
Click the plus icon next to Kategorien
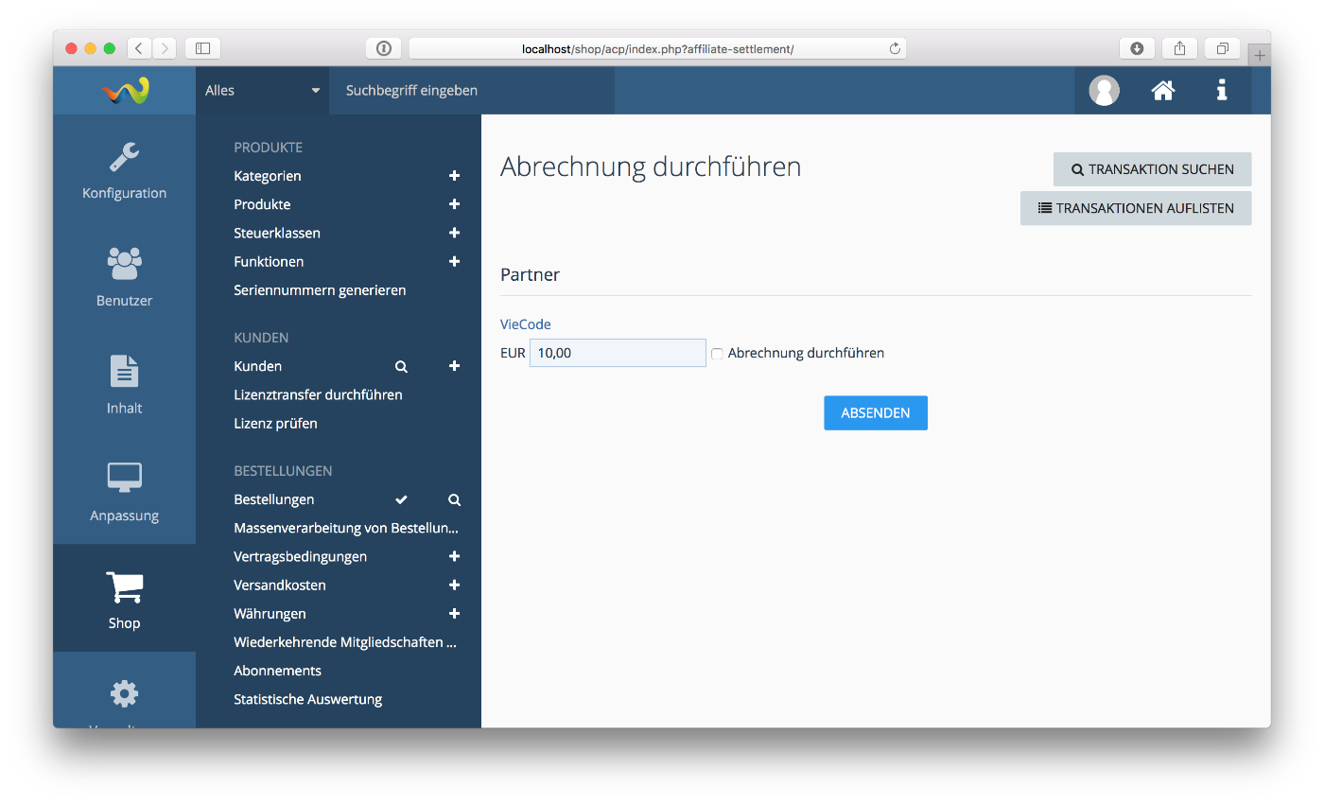point(454,176)
